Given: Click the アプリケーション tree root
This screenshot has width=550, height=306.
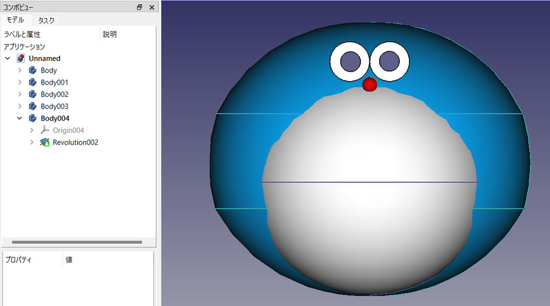Looking at the screenshot, I should pos(25,47).
